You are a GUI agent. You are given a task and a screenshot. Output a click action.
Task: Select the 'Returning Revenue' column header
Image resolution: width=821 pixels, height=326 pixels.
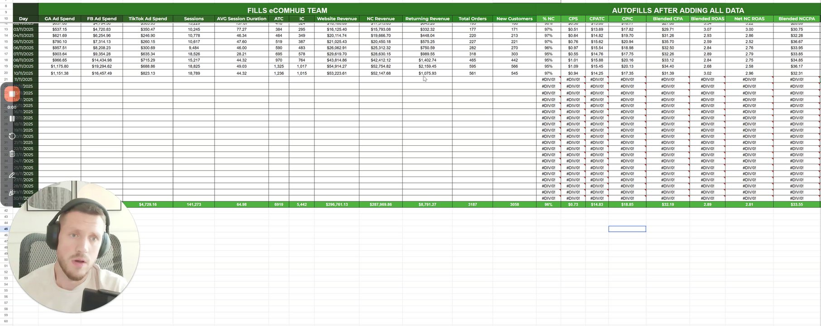(427, 19)
